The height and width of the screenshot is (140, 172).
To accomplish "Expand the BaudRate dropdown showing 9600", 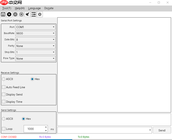I will (x=35, y=33).
